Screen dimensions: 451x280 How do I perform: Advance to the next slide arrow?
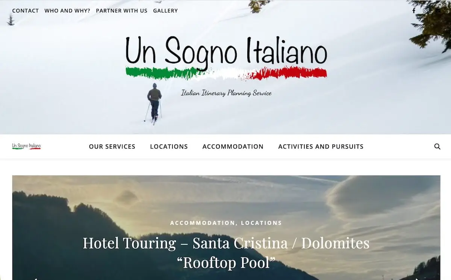point(417,279)
